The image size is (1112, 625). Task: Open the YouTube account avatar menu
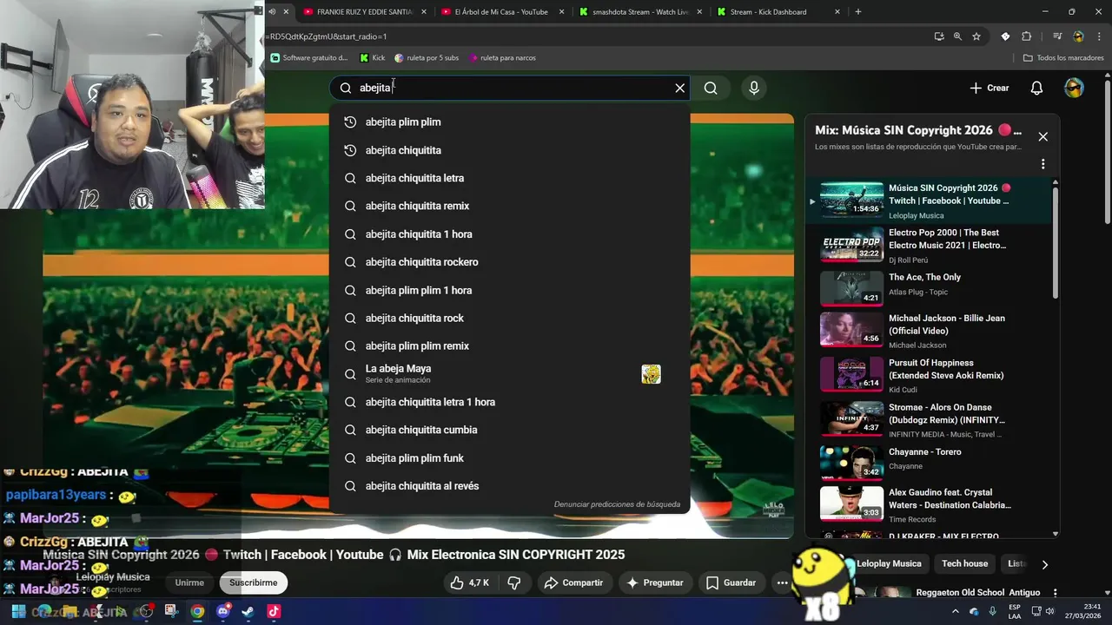click(1075, 88)
